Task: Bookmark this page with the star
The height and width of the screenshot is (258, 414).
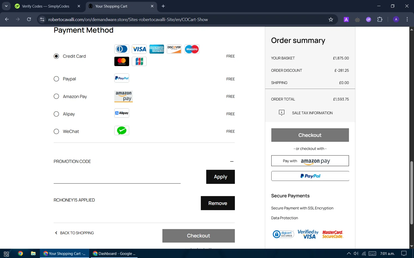Action: [x=331, y=19]
